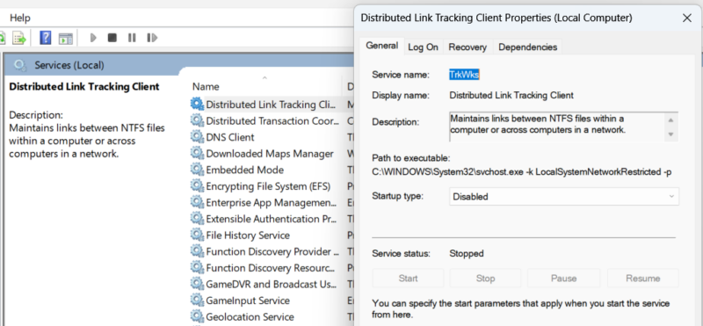
Task: Click gear icon beside DNS Client
Action: click(197, 137)
